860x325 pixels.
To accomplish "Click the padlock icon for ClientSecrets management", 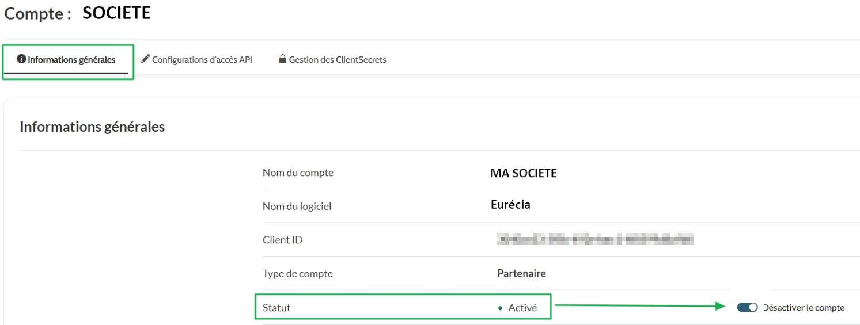I will (x=282, y=59).
